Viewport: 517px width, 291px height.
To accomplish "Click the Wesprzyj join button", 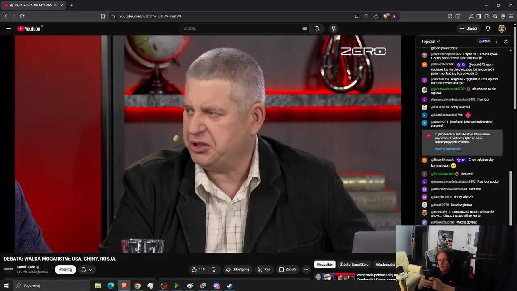I will [x=65, y=270].
